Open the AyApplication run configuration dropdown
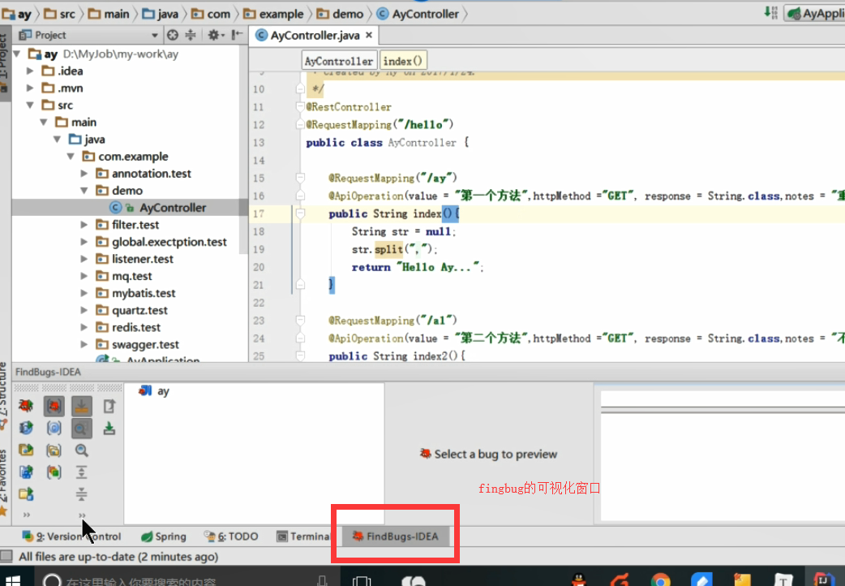The width and height of the screenshot is (845, 586). (x=815, y=14)
